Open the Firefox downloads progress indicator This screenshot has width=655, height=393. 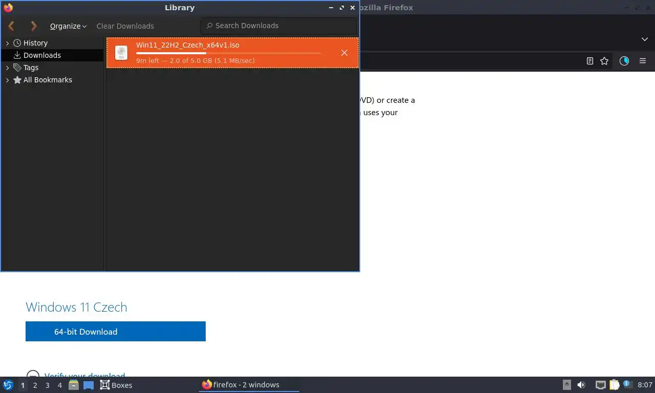tap(624, 61)
